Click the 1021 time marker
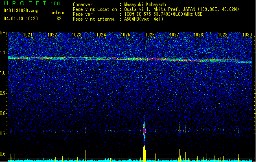The image size is (256, 162). pyautogui.click(x=28, y=35)
